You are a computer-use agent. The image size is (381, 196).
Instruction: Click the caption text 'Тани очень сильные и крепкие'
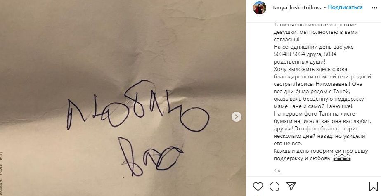[x=312, y=24]
